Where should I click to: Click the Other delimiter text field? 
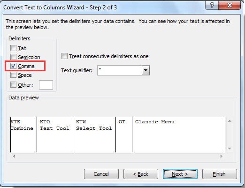pyautogui.click(x=46, y=85)
